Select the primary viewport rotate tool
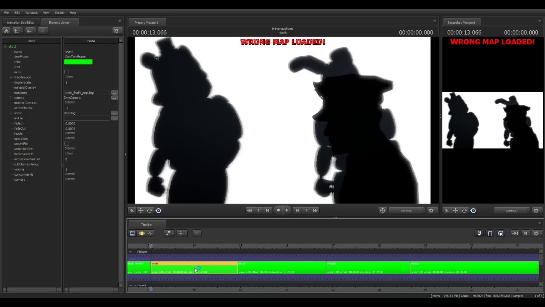This screenshot has width=545, height=307. pos(149,211)
